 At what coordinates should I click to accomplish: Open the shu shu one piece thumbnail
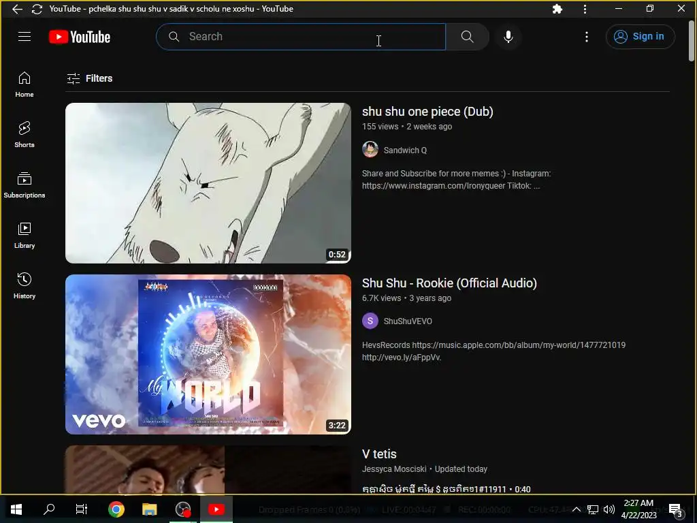tap(208, 183)
